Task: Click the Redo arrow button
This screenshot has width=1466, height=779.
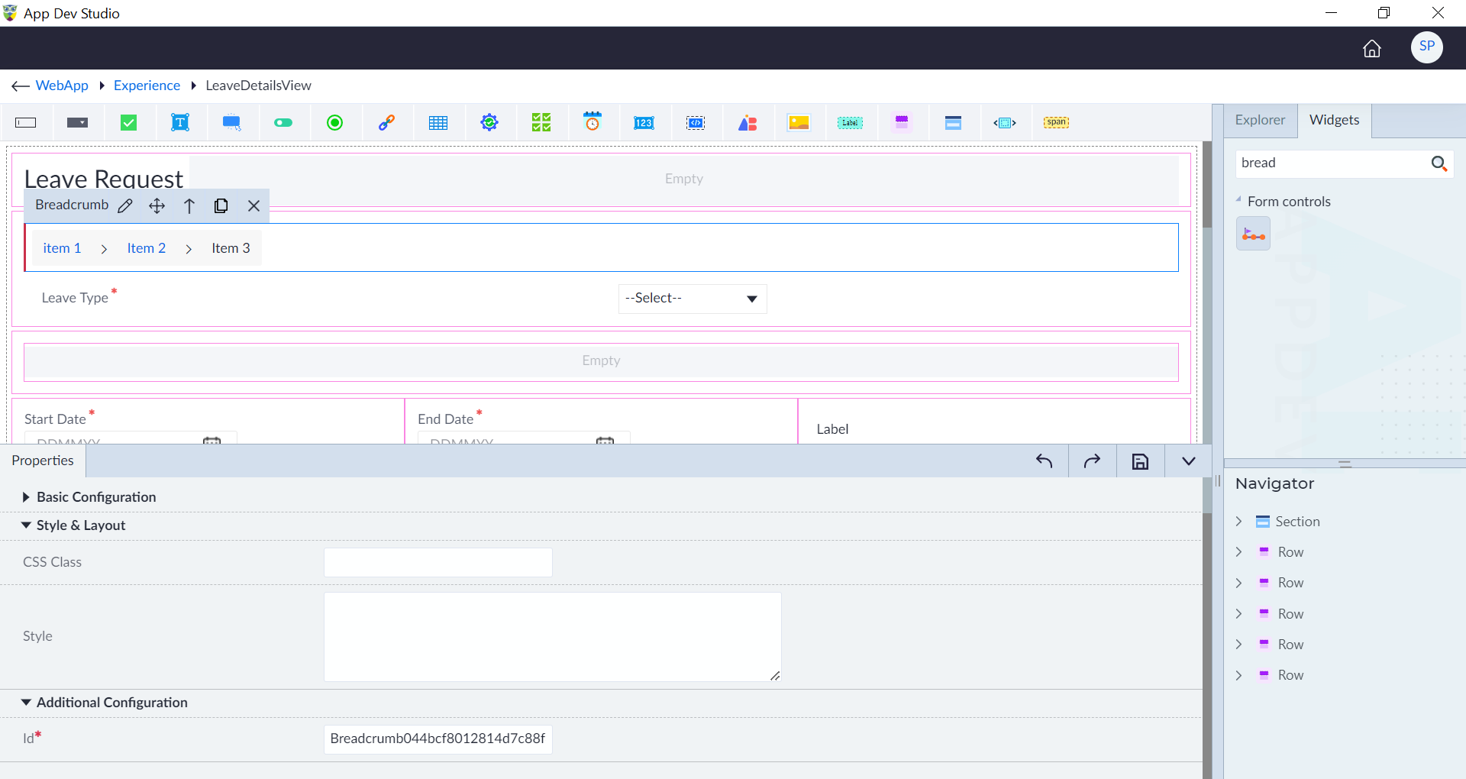Action: click(x=1092, y=461)
